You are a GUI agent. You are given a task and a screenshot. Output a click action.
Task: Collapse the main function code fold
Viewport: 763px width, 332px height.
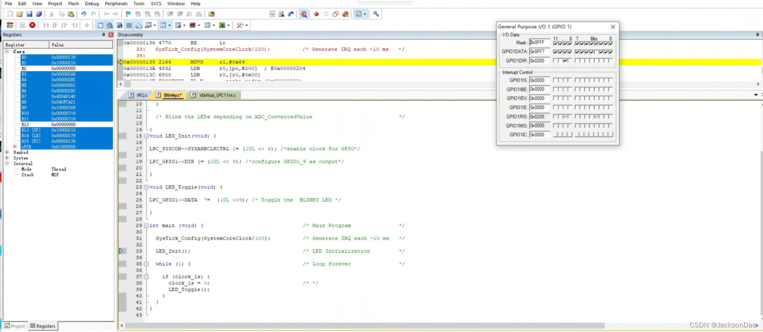click(x=146, y=225)
